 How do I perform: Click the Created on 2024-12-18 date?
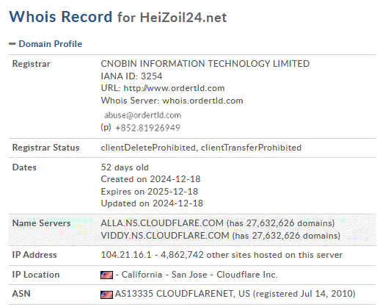(x=150, y=179)
